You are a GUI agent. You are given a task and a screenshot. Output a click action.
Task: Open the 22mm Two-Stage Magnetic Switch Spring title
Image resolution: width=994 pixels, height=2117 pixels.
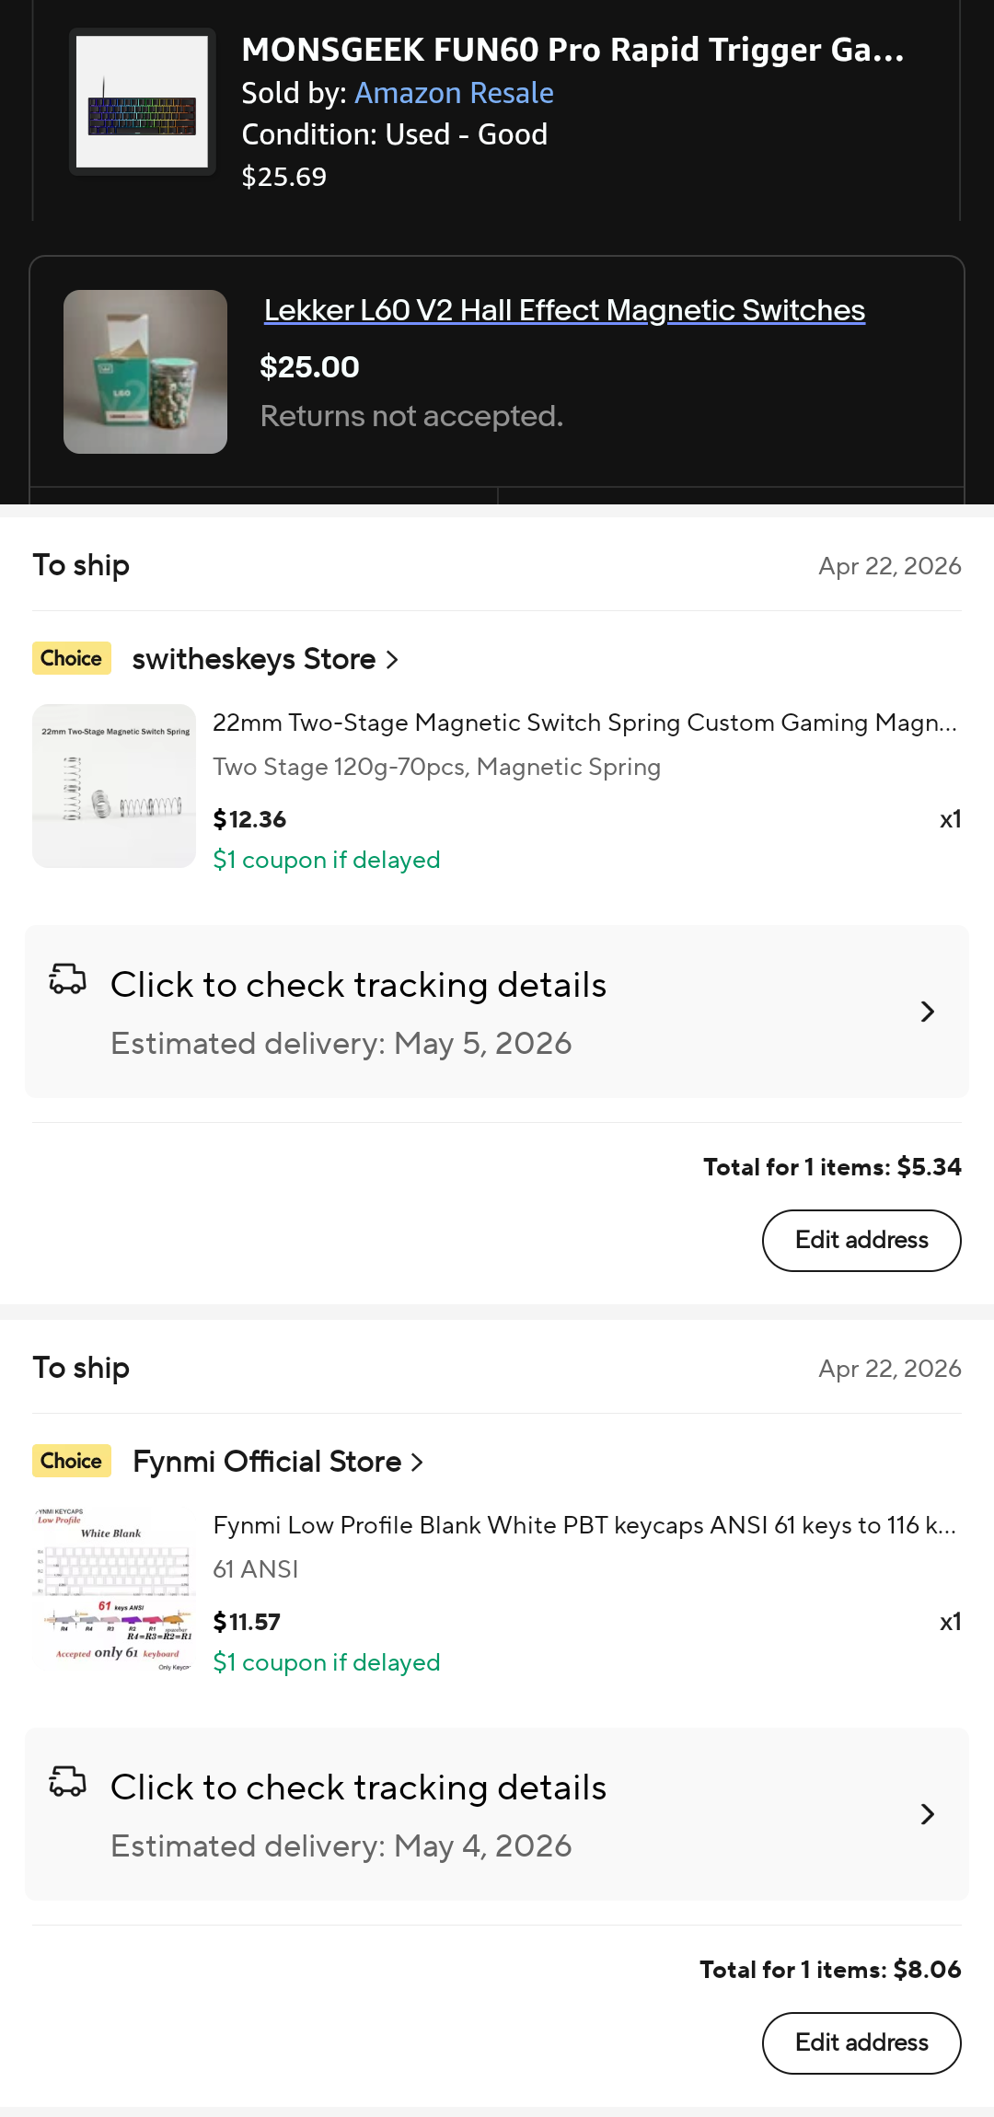click(x=584, y=723)
